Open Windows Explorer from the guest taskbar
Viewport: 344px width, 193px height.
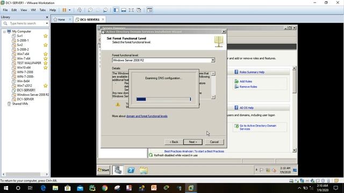(x=144, y=170)
